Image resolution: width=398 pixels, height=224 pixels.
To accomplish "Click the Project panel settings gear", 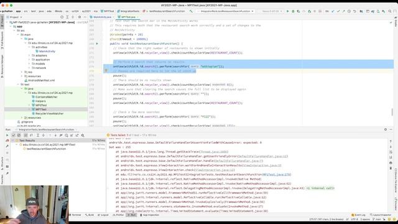I will coord(79,17).
